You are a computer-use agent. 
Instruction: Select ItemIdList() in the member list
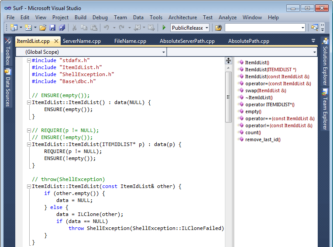[257, 63]
